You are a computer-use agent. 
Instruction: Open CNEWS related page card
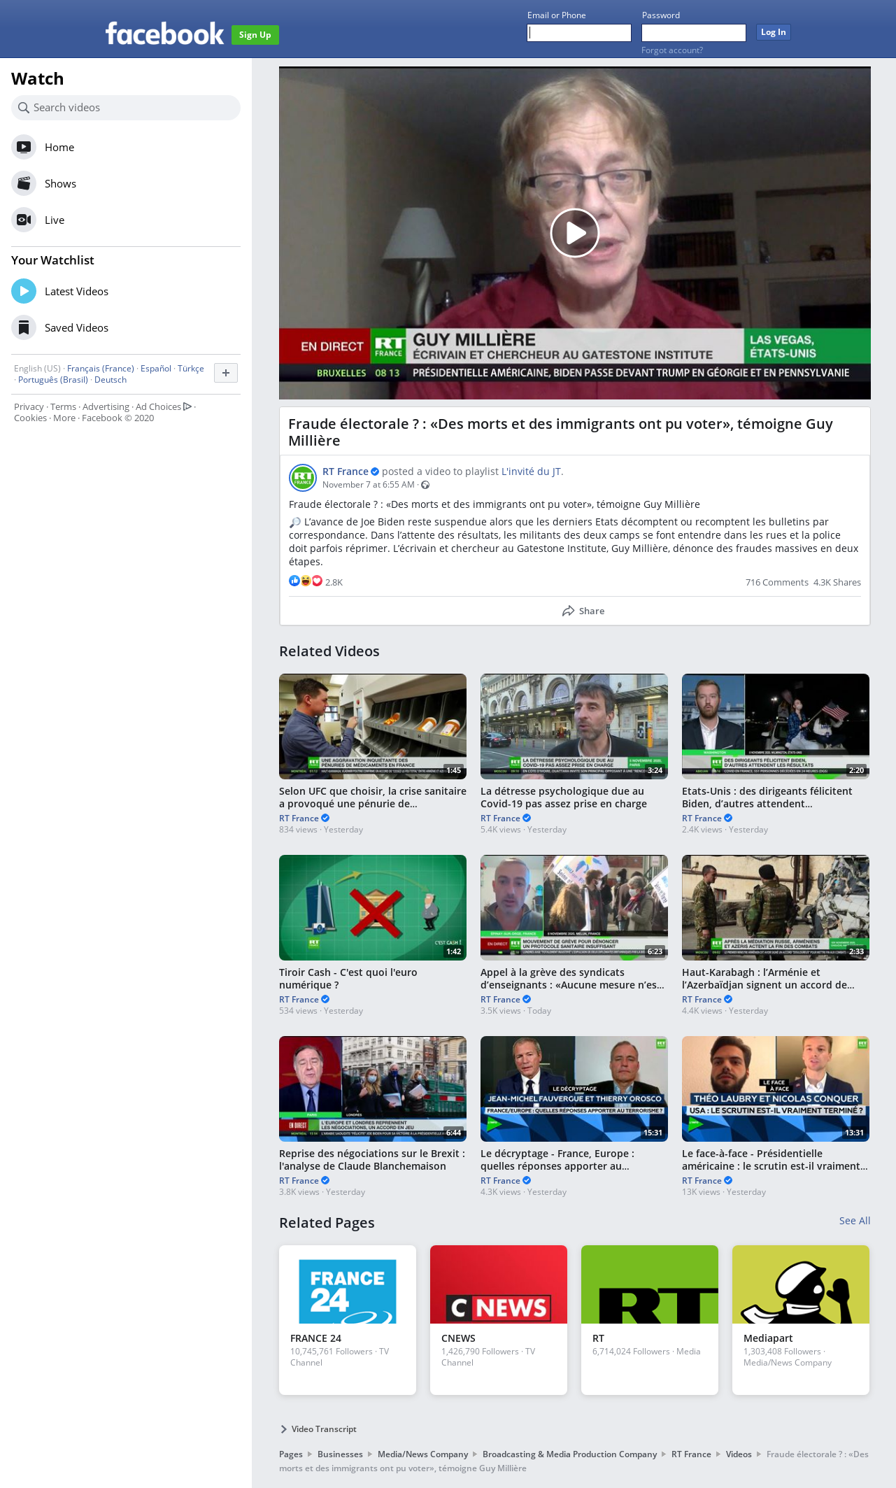(x=499, y=1320)
